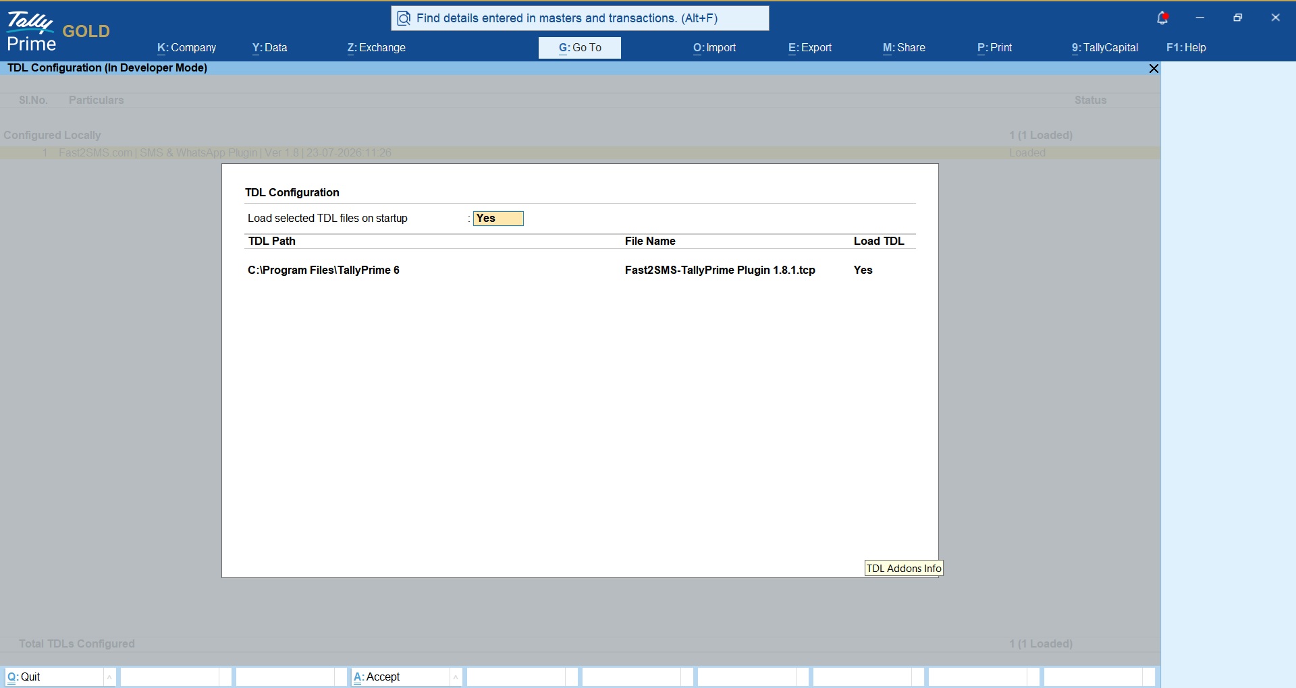This screenshot has width=1296, height=688.
Task: Open the P: Print menu
Action: (x=994, y=48)
